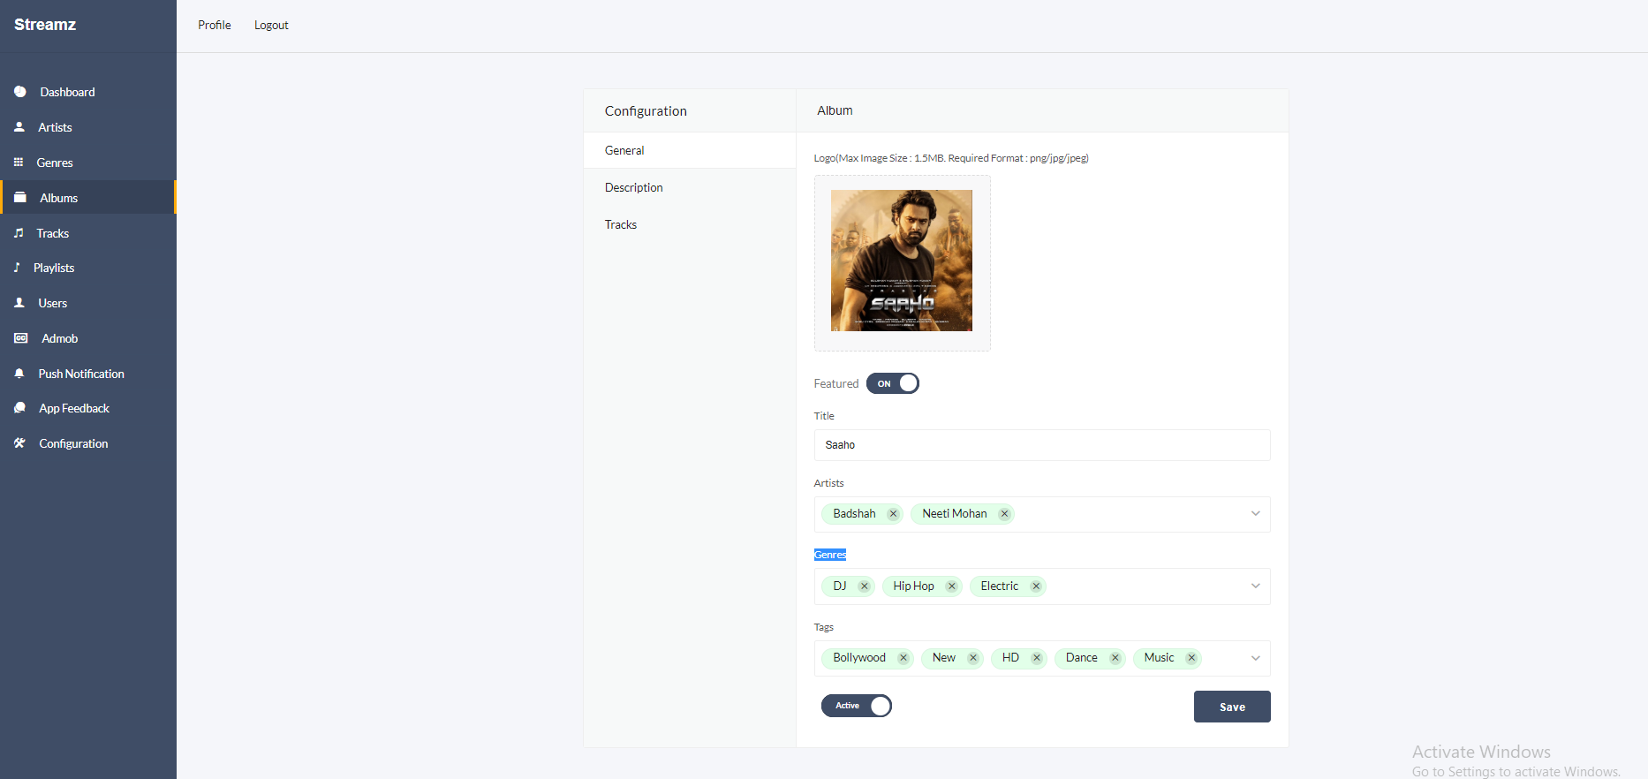Click the Dashboard icon in sidebar
The image size is (1648, 779).
pos(20,92)
